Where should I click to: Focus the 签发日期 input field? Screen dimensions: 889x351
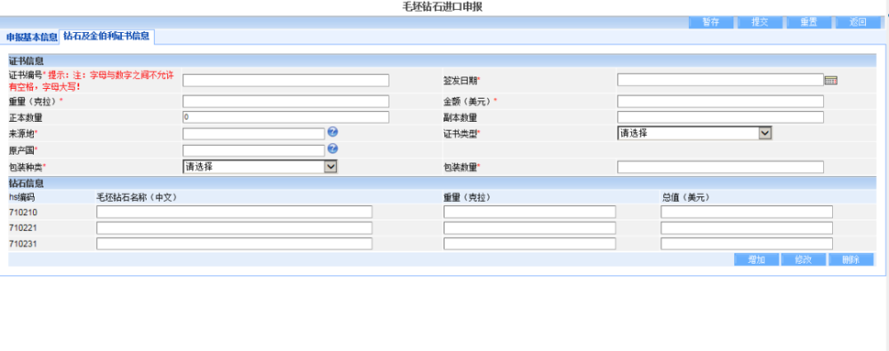[x=720, y=80]
